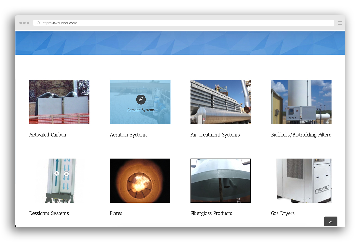Open the Dessicant Systems diagram thumbnail
This screenshot has width=361, height=247.
point(59,181)
